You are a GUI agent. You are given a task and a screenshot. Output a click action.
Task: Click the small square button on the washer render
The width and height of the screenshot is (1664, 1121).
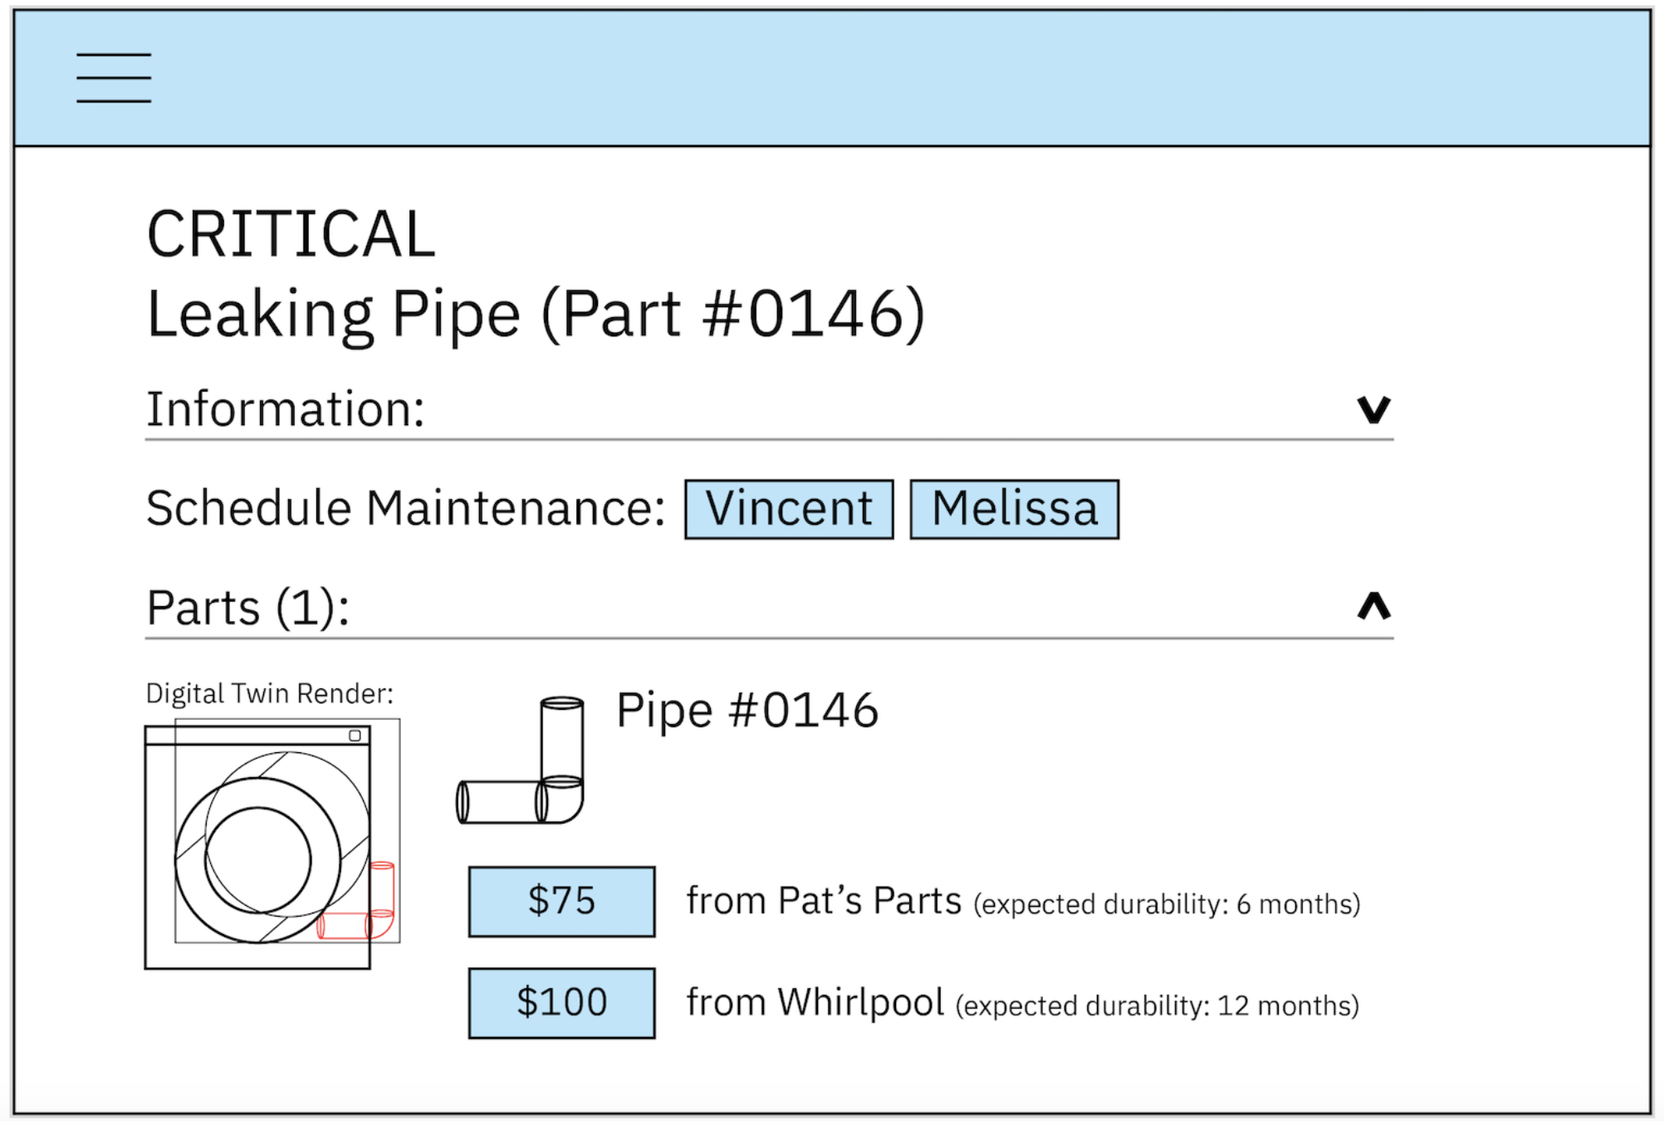click(355, 736)
